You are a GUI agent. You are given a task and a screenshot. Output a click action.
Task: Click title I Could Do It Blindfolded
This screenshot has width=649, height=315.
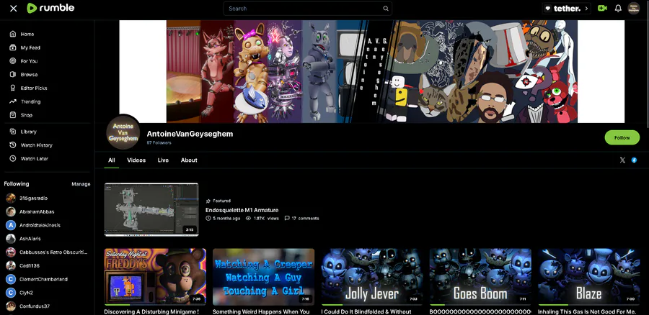(366, 311)
